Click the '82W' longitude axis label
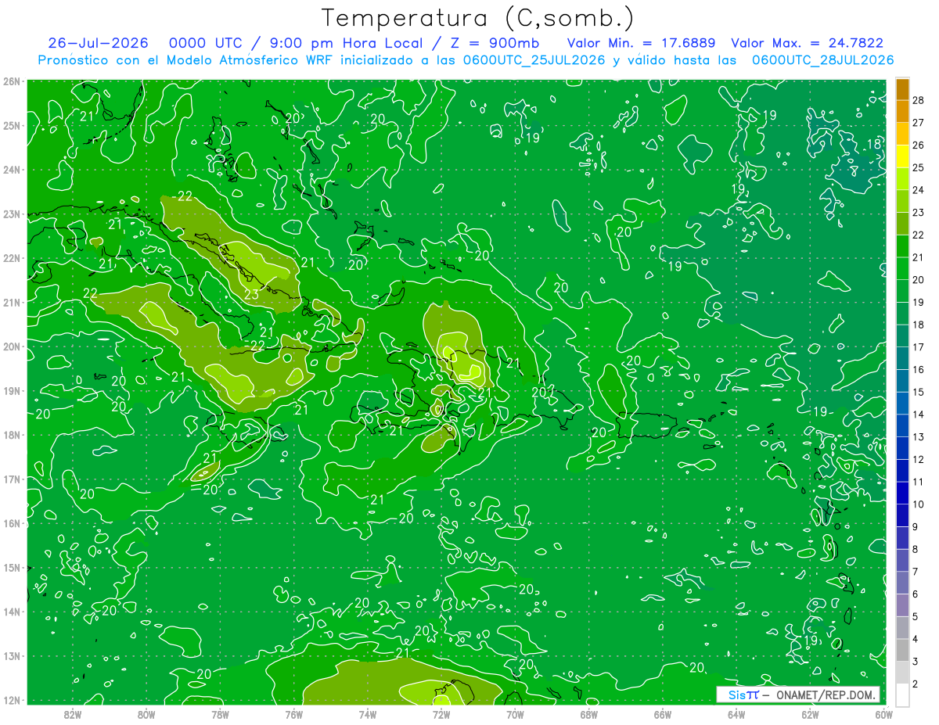 point(73,714)
